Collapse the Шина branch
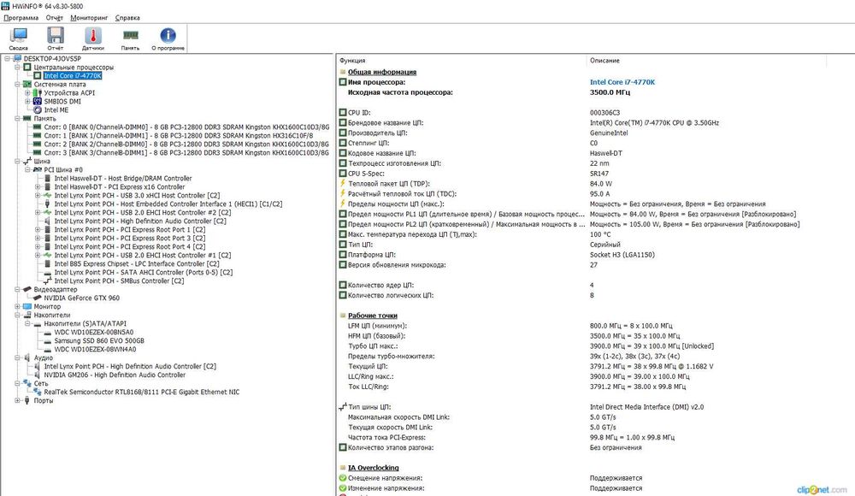855x496 pixels. tap(17, 162)
